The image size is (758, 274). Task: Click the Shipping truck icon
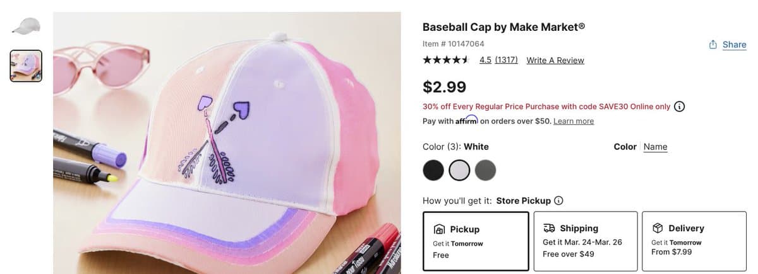pos(549,228)
